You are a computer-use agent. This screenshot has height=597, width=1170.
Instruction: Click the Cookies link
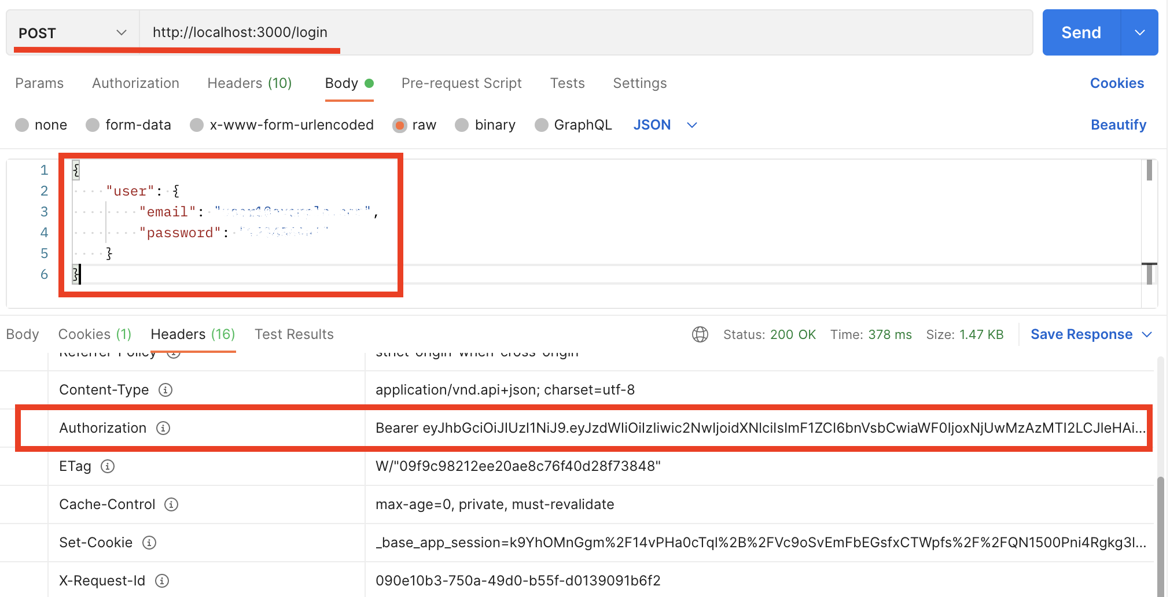point(1117,83)
